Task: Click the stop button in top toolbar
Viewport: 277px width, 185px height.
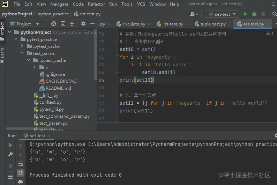Action: 263,14
